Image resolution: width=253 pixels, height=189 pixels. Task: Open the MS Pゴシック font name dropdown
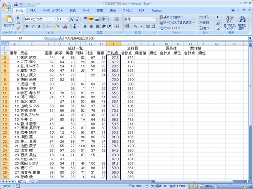(x=56, y=19)
